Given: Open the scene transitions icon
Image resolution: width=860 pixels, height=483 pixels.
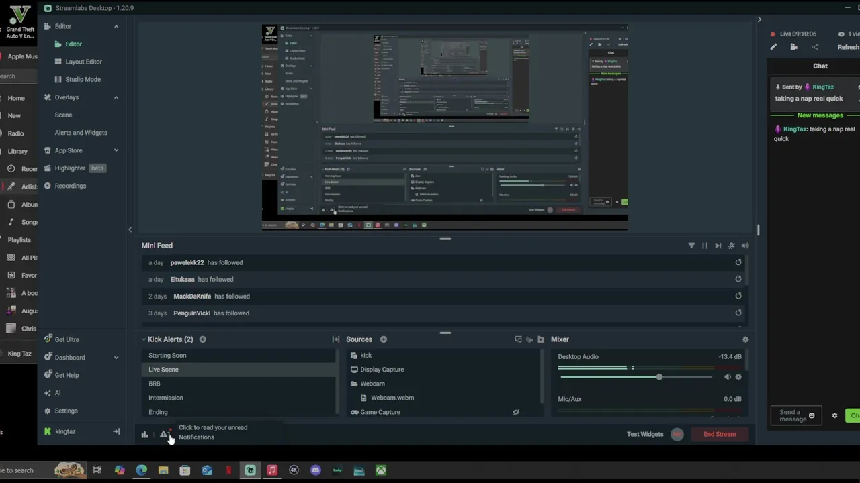Looking at the screenshot, I should point(336,339).
